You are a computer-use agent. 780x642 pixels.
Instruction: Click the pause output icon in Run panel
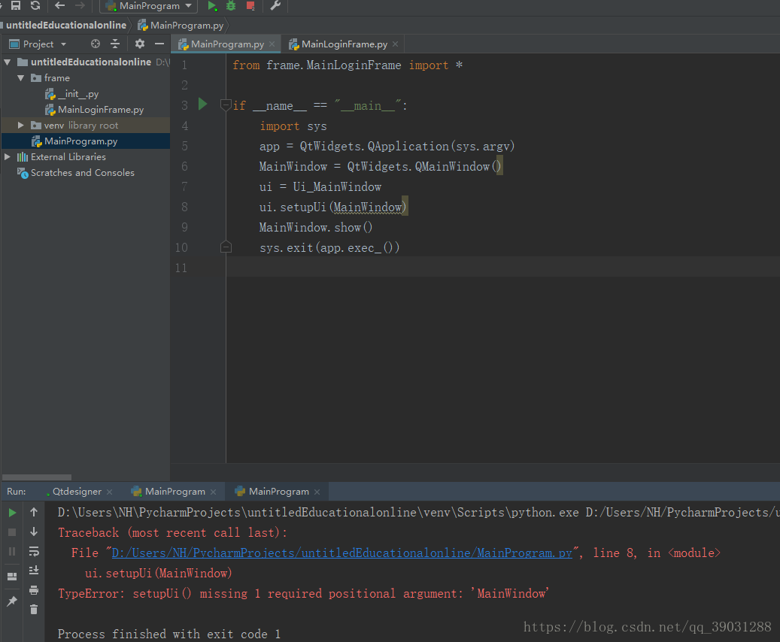(x=13, y=552)
